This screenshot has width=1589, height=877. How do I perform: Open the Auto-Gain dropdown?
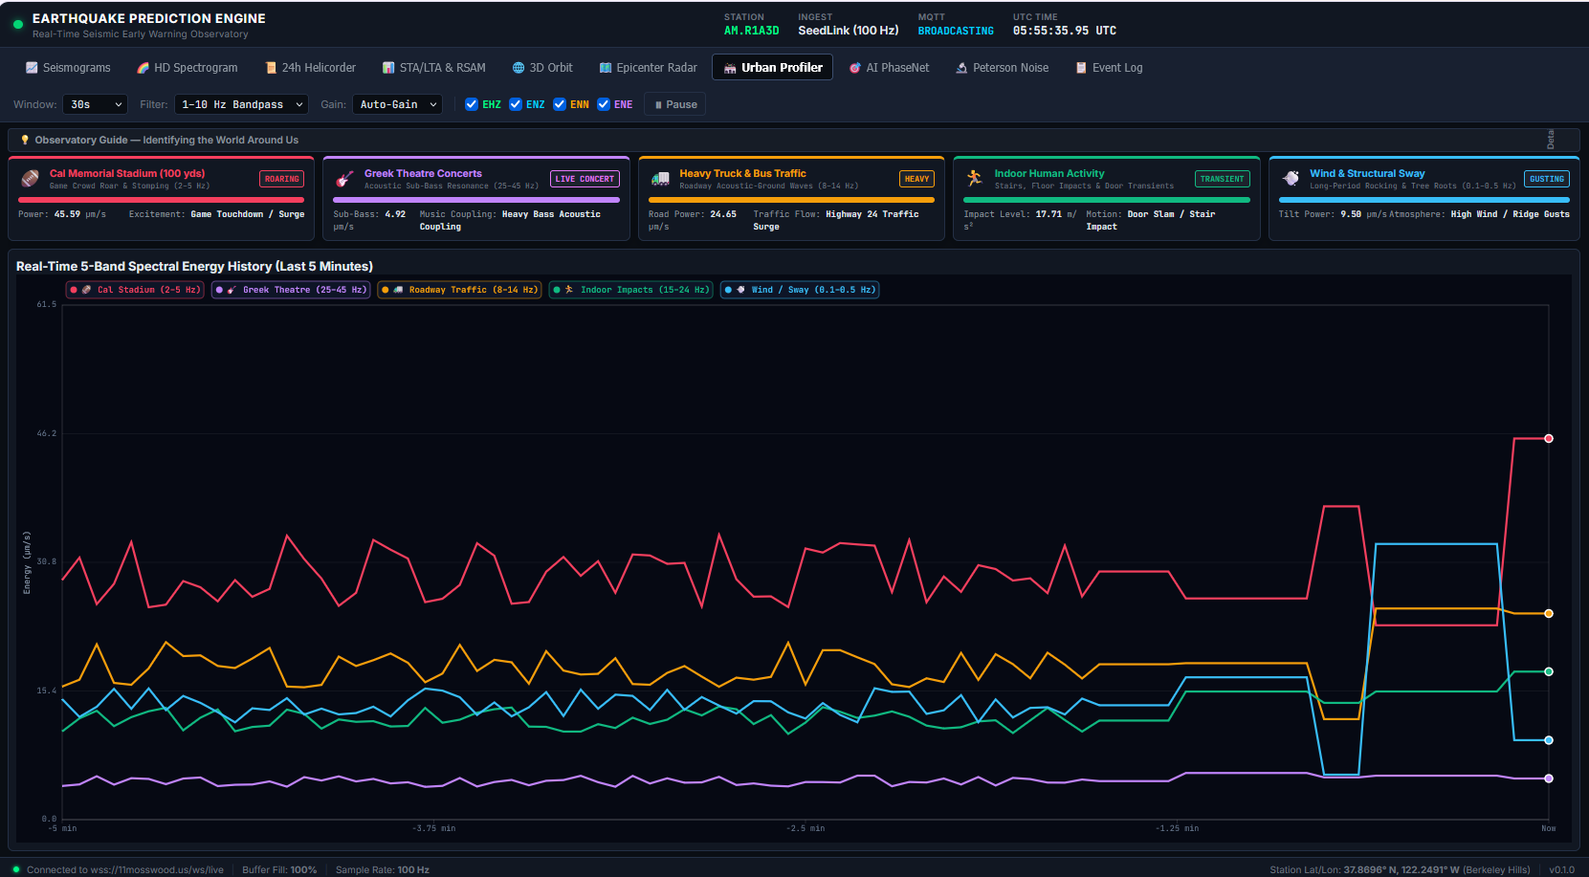pyautogui.click(x=398, y=104)
